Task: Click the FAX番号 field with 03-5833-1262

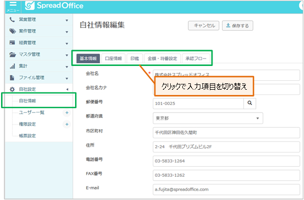Action: point(226,175)
